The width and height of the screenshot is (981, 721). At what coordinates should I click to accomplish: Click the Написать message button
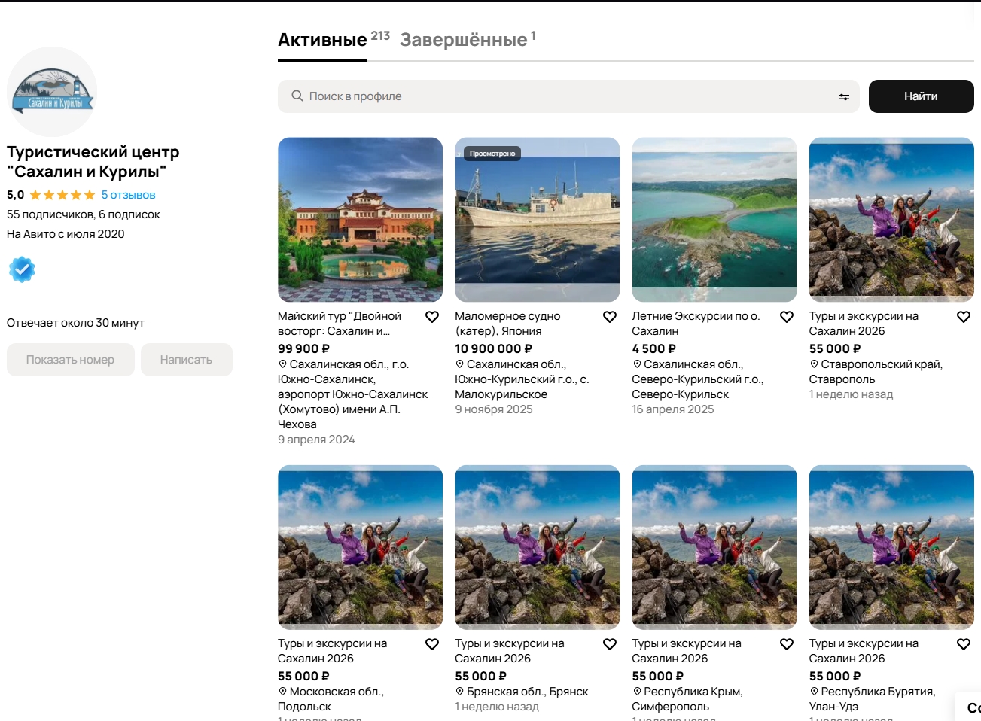point(186,360)
